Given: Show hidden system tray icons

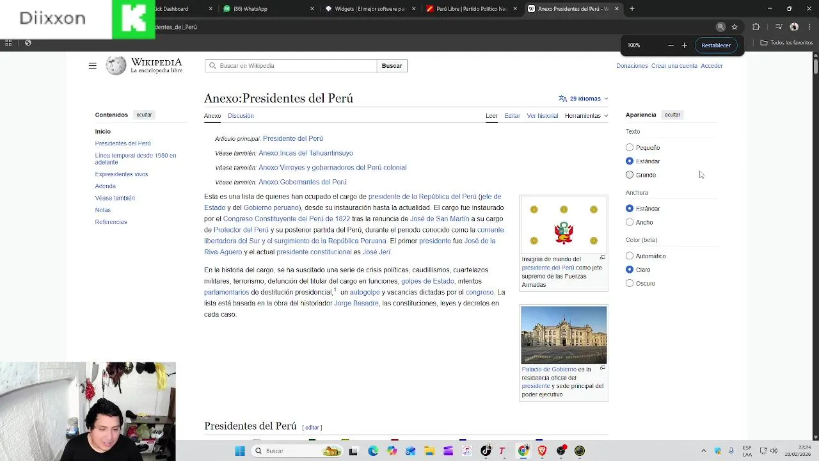Looking at the screenshot, I should [x=703, y=451].
